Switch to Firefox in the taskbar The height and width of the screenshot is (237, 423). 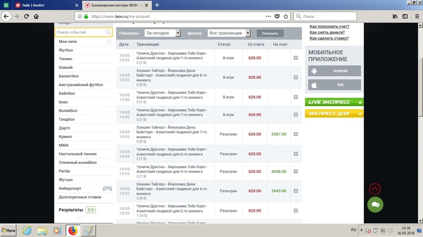[x=73, y=230]
